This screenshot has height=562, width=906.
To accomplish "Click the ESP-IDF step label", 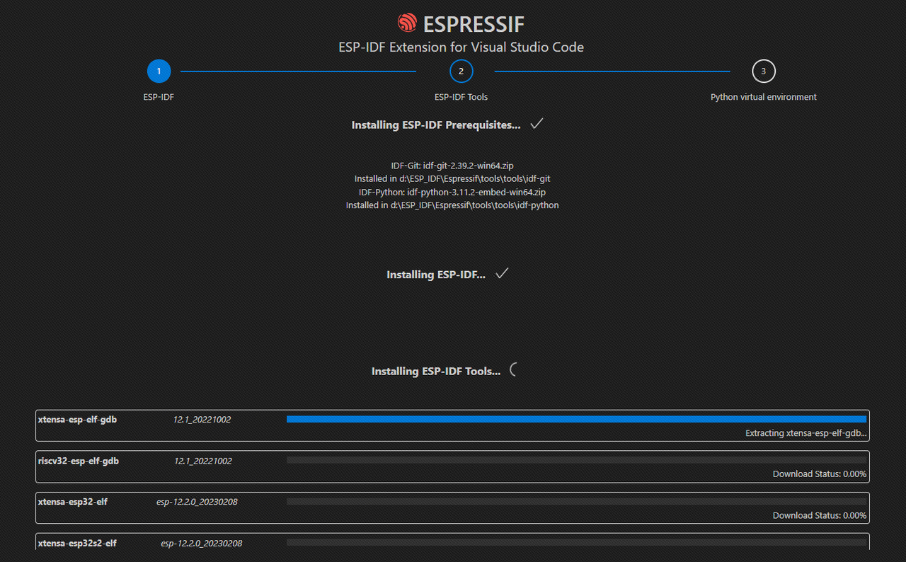I will tap(159, 97).
